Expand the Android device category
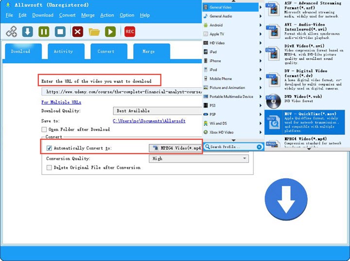The height and width of the screenshot is (261, 350). pyautogui.click(x=232, y=25)
